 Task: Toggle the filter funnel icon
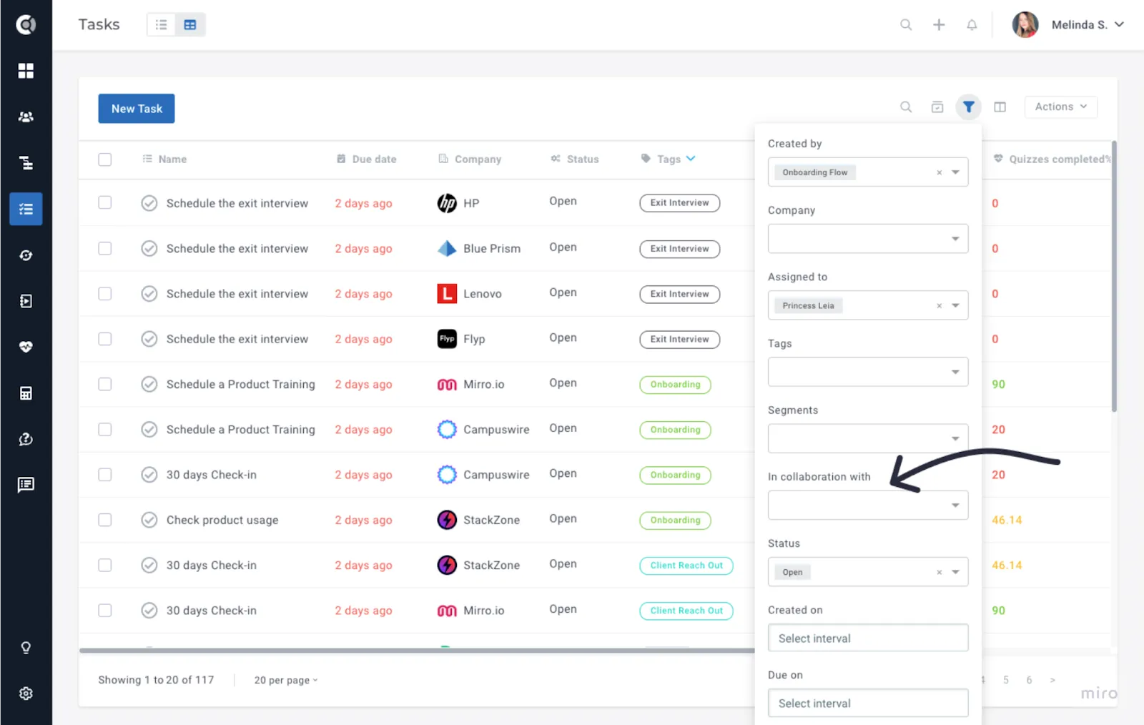coord(968,107)
